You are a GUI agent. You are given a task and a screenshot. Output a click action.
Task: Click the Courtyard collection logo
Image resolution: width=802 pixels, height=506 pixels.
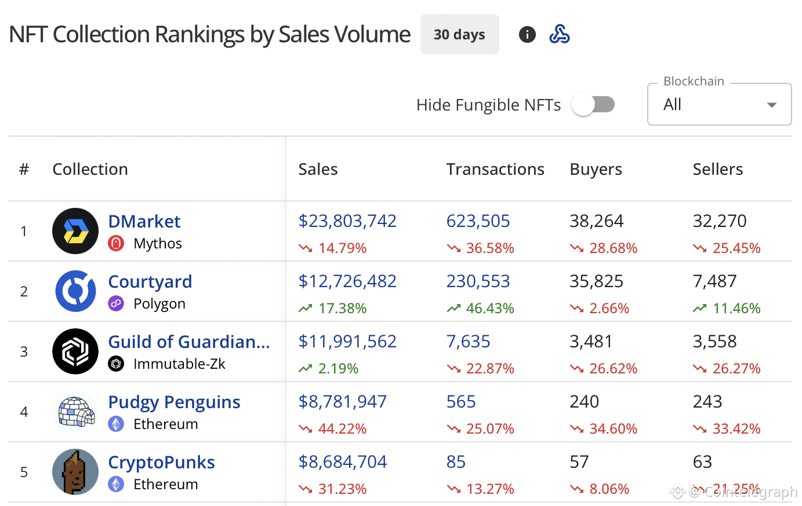pyautogui.click(x=75, y=291)
